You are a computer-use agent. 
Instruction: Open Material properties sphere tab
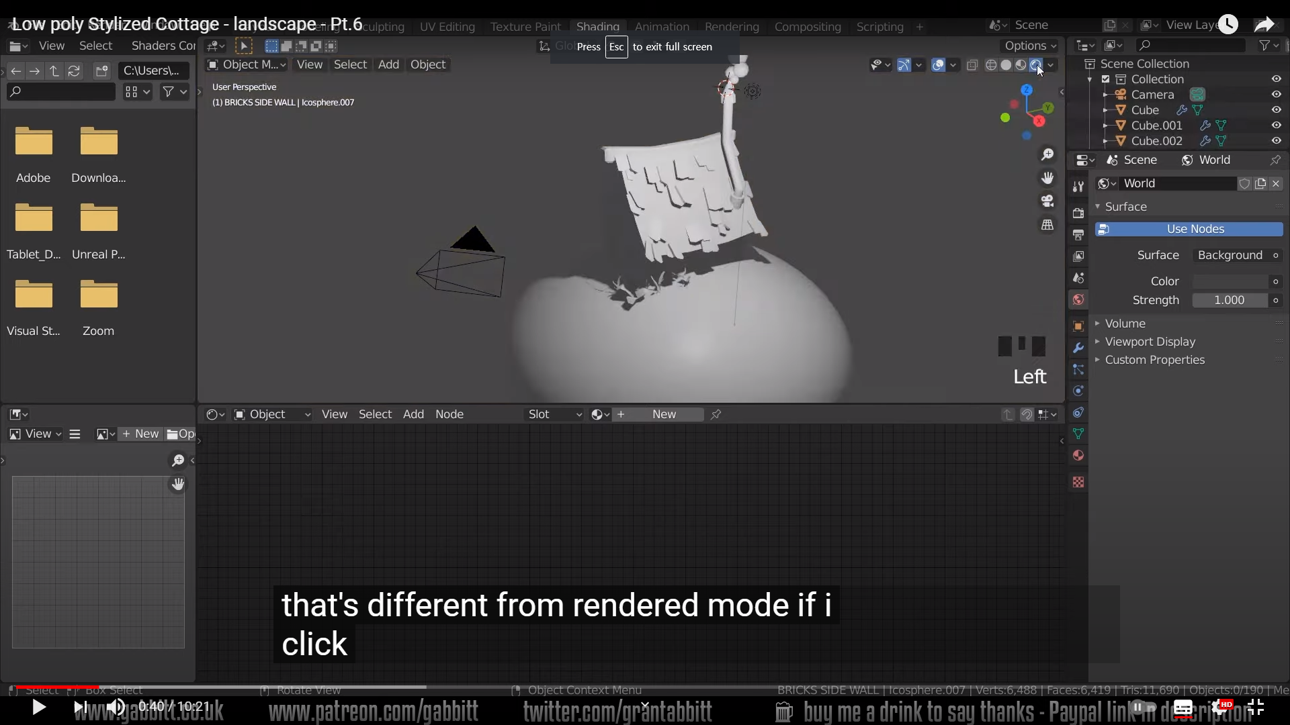pos(1078,456)
